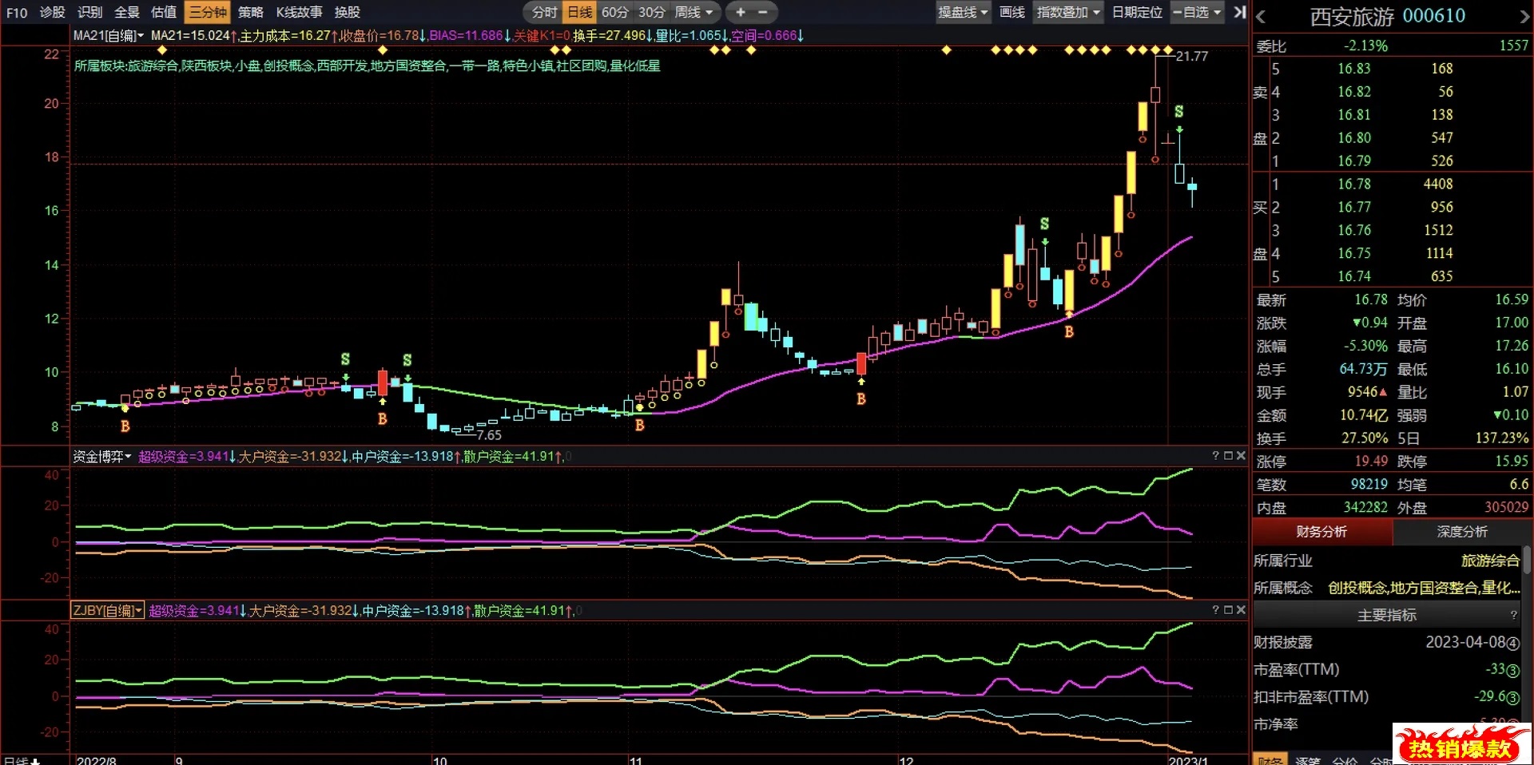Switch chart to 60分 period
The width and height of the screenshot is (1534, 765).
click(x=614, y=12)
